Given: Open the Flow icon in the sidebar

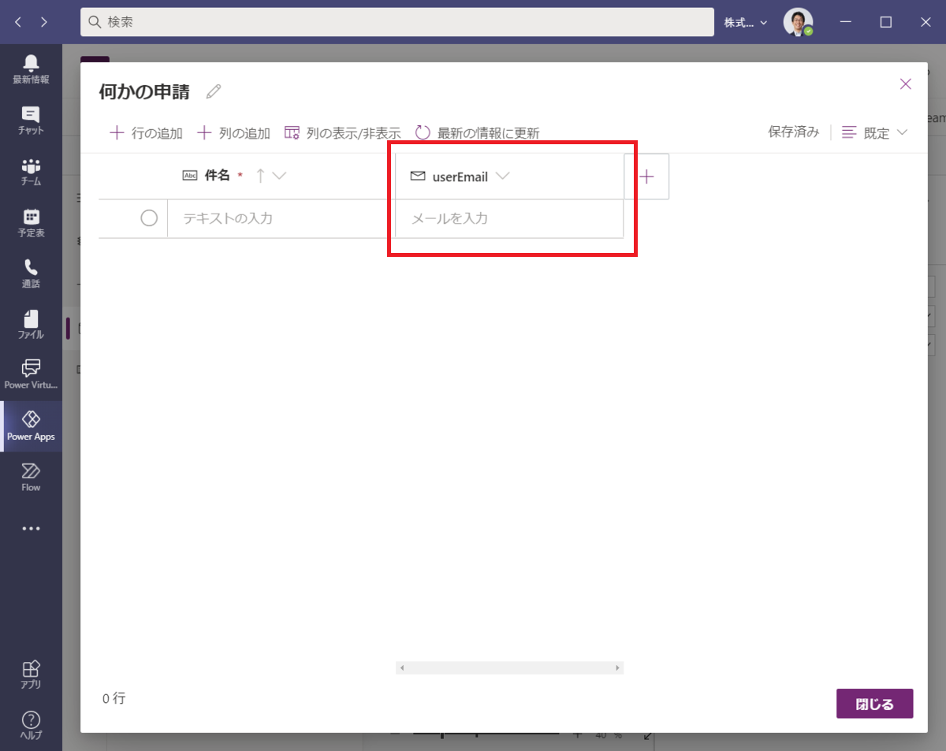Looking at the screenshot, I should 31,477.
